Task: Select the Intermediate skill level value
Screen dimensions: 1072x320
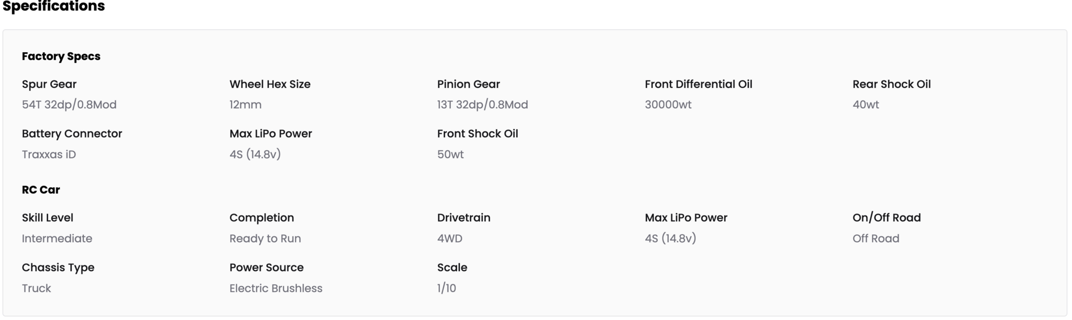Action: click(57, 238)
